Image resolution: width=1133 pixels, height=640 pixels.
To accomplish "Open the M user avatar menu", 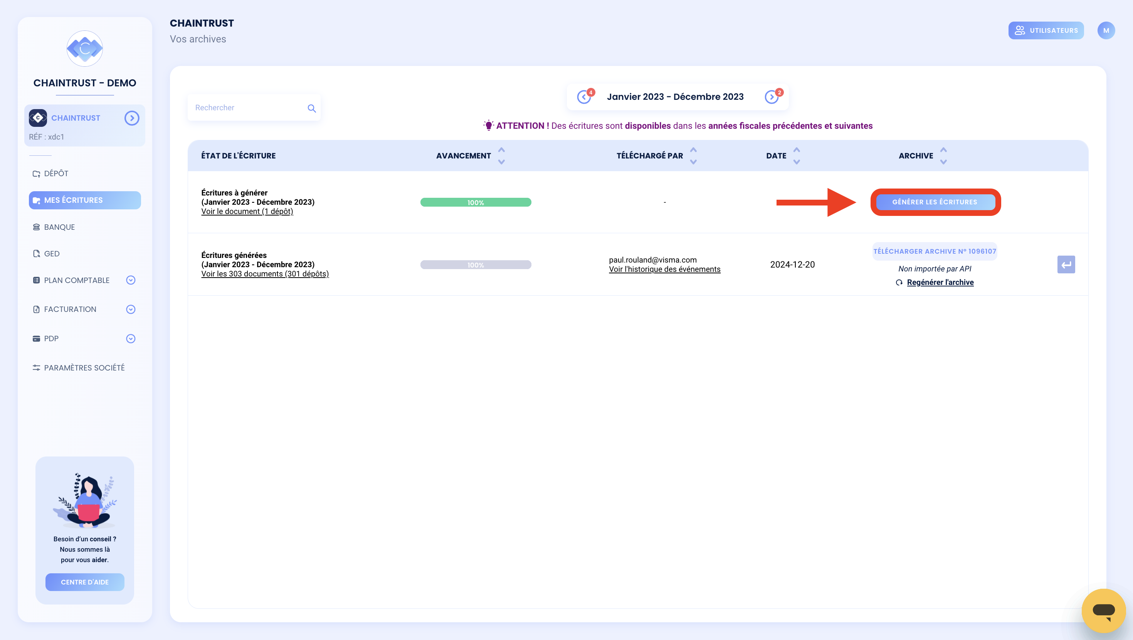I will [x=1106, y=30].
